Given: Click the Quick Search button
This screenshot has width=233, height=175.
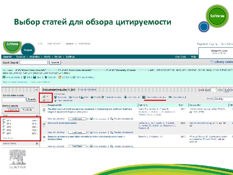Looking at the screenshot, I should [x=55, y=63].
